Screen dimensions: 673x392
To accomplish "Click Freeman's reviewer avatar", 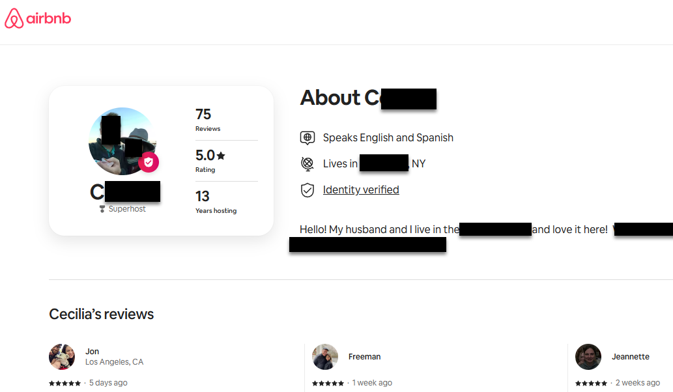I will pyautogui.click(x=325, y=357).
